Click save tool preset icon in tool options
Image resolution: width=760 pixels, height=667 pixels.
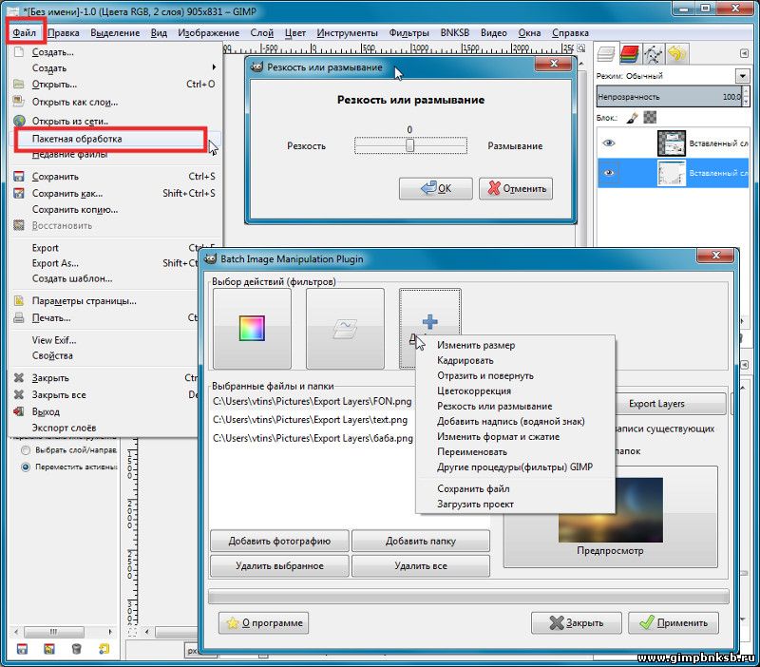click(x=22, y=649)
